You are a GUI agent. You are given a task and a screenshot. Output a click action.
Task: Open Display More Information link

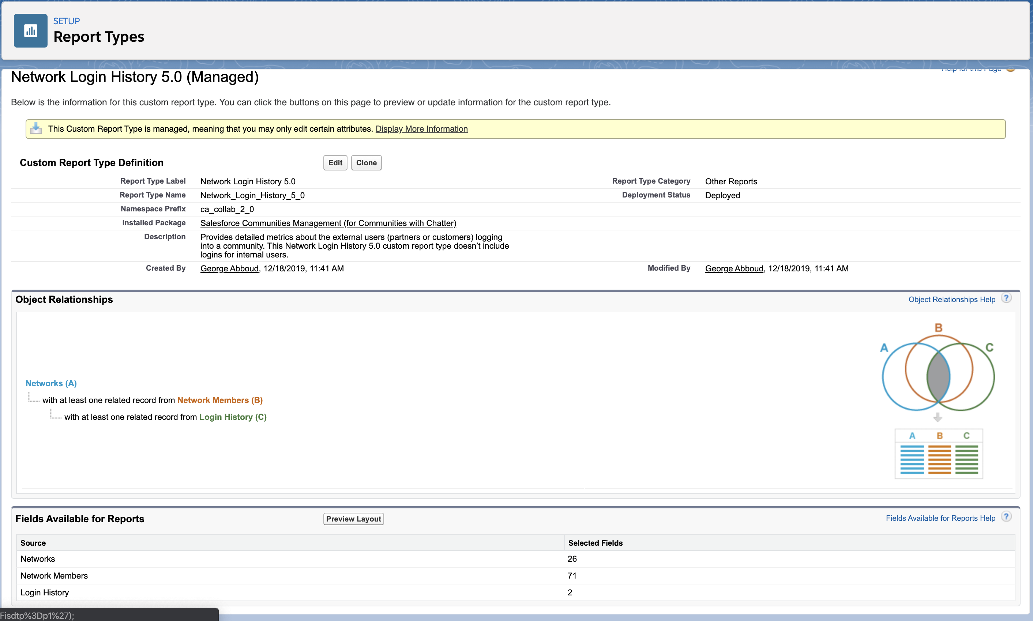[x=421, y=129]
